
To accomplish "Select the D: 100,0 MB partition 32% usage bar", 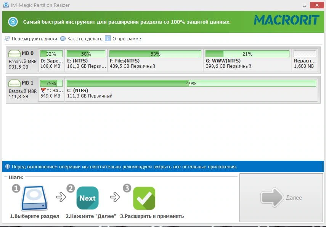I will click(x=51, y=54).
